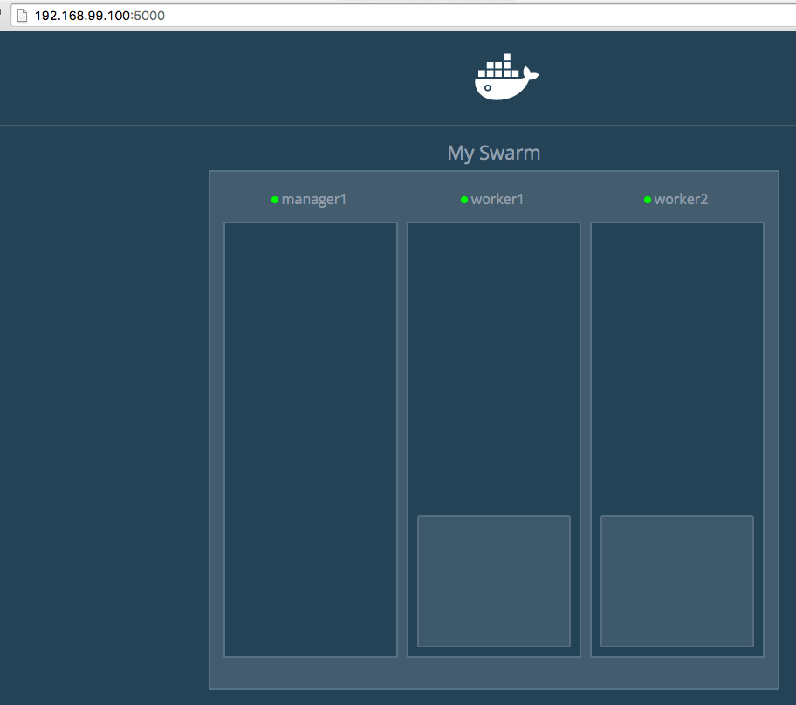Click the port number 5000 in URL
Screen dimensions: 796x705
(x=149, y=16)
